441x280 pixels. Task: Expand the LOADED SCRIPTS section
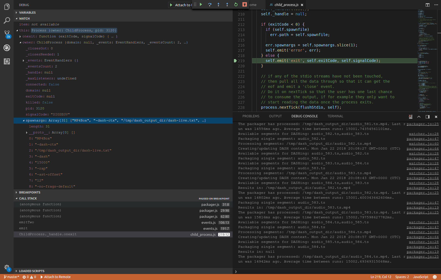[32, 271]
